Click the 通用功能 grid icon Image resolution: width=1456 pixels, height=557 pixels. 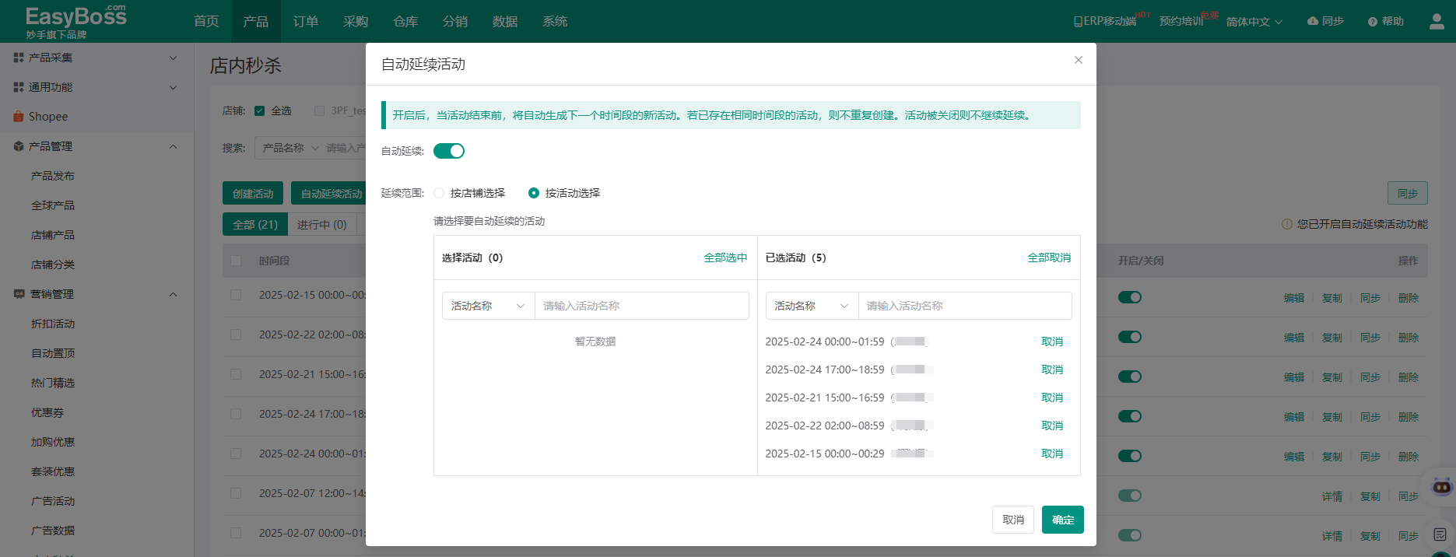pyautogui.click(x=19, y=87)
